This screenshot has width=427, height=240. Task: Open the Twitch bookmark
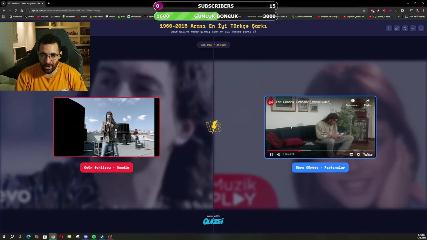click(x=110, y=17)
